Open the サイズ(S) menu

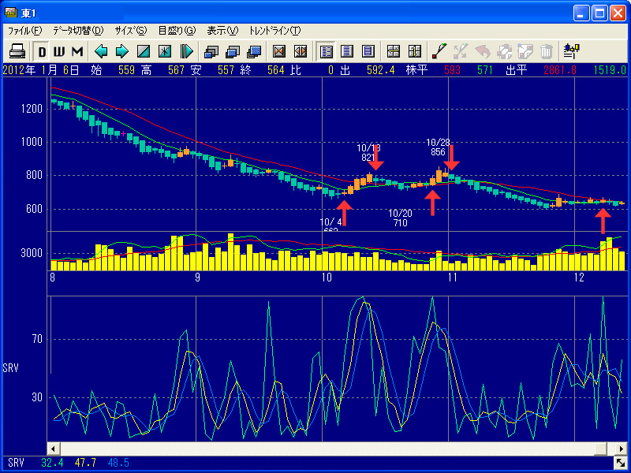pos(131,31)
